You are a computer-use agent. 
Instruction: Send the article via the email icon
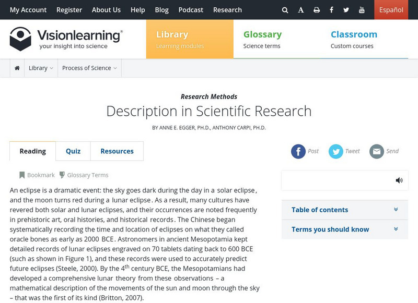click(377, 151)
